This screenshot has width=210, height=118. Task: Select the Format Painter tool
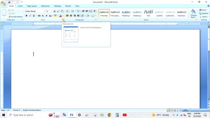coord(15,17)
